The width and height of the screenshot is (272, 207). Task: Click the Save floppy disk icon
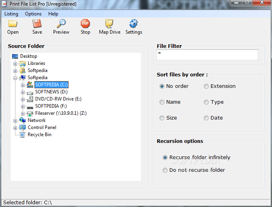tap(37, 23)
